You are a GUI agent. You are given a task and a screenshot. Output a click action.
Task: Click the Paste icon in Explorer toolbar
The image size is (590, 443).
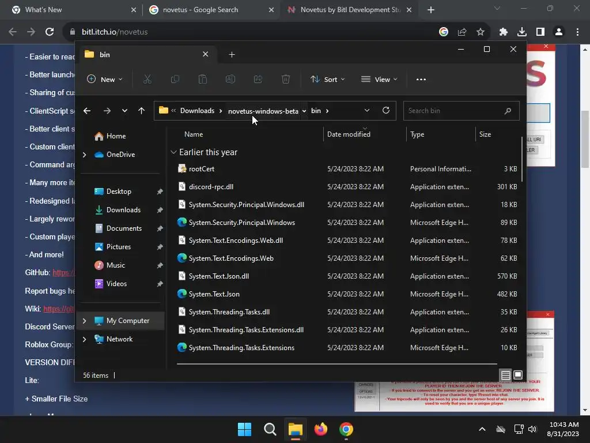click(x=203, y=79)
